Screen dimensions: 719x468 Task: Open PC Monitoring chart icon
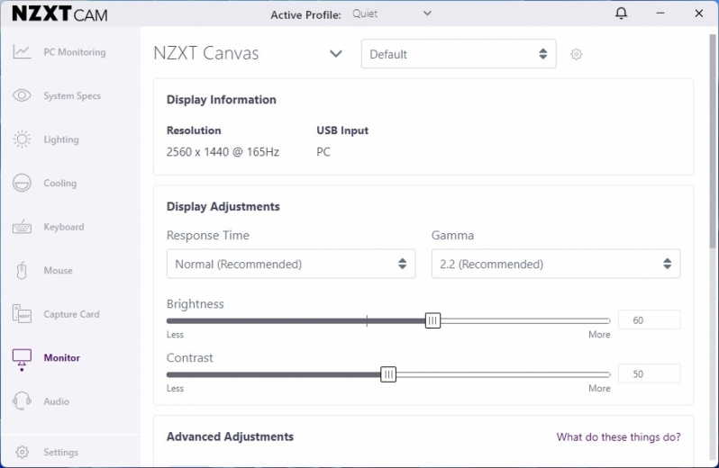click(22, 51)
